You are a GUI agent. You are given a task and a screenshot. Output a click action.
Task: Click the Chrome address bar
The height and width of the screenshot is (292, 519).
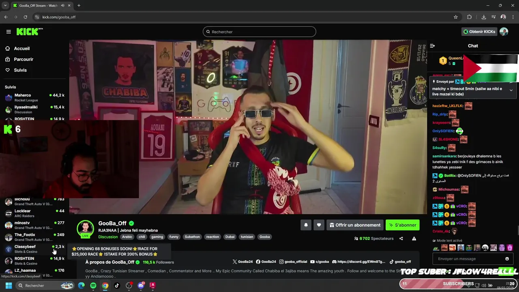tap(243, 17)
